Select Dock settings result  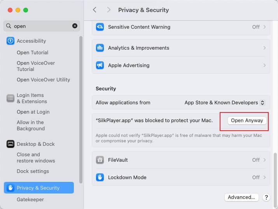coord(33,171)
